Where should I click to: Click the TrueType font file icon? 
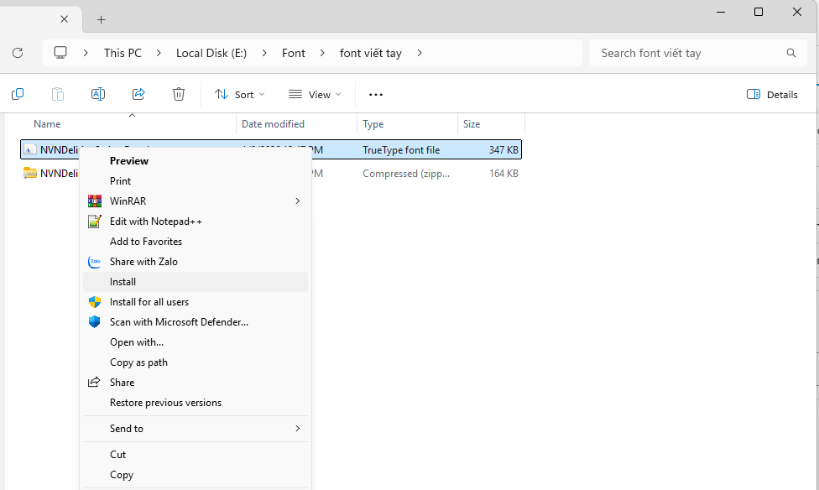point(30,150)
